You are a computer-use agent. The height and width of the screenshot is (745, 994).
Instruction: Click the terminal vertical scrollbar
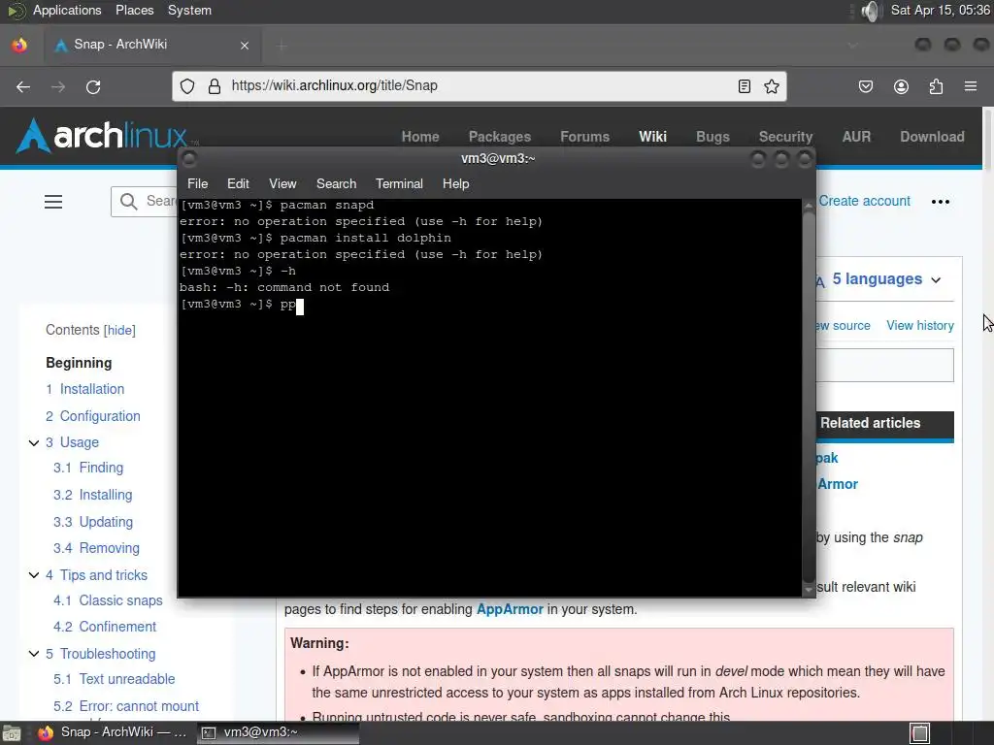click(809, 398)
